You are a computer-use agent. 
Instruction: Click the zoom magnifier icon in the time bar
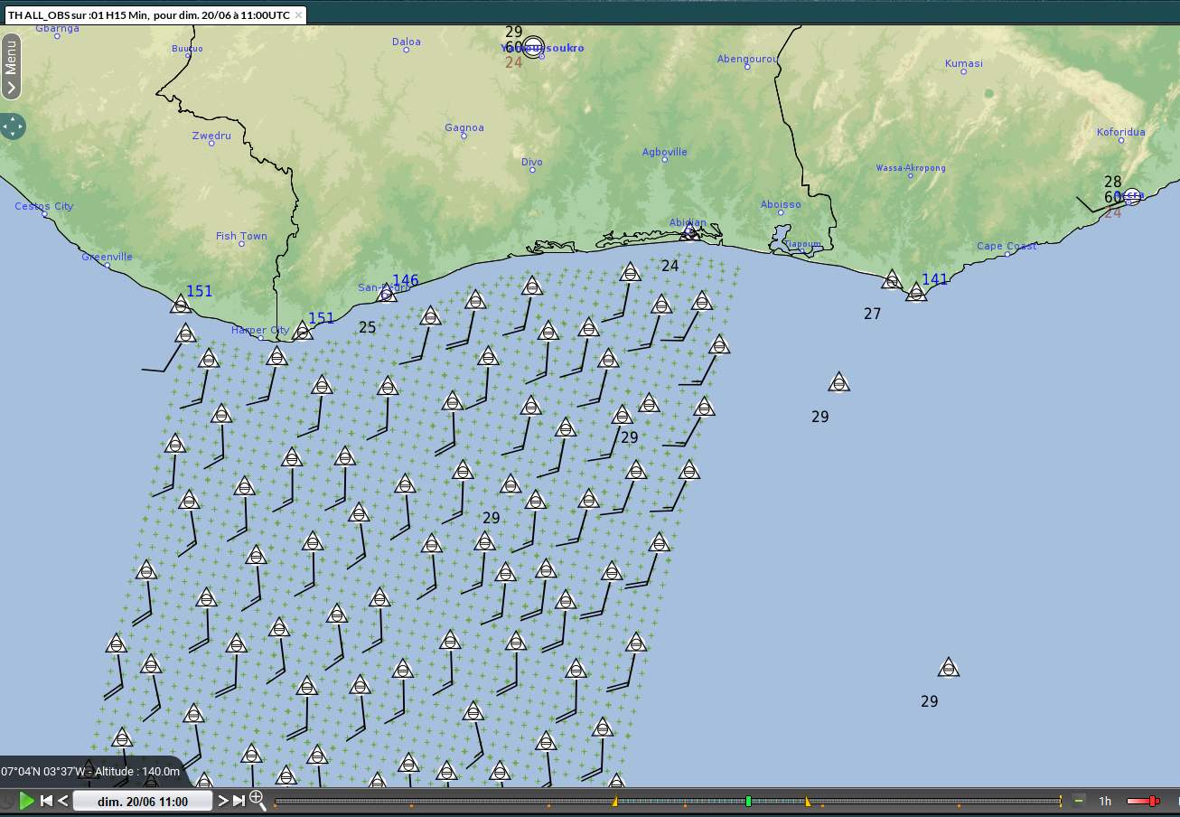(x=258, y=801)
